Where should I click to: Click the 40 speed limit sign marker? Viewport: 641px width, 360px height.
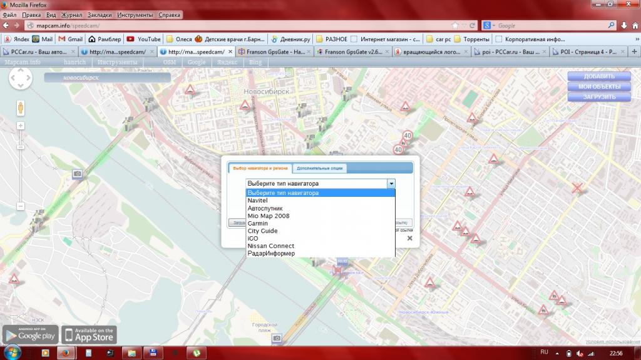(408, 135)
